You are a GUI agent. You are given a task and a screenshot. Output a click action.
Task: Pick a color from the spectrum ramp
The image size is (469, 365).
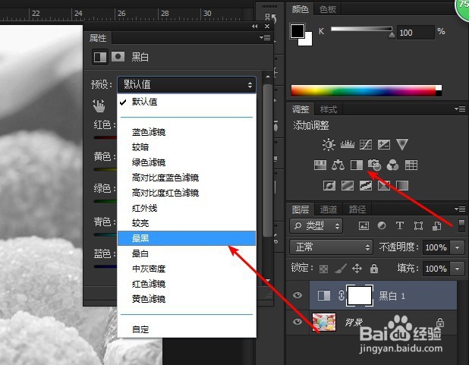point(366,90)
